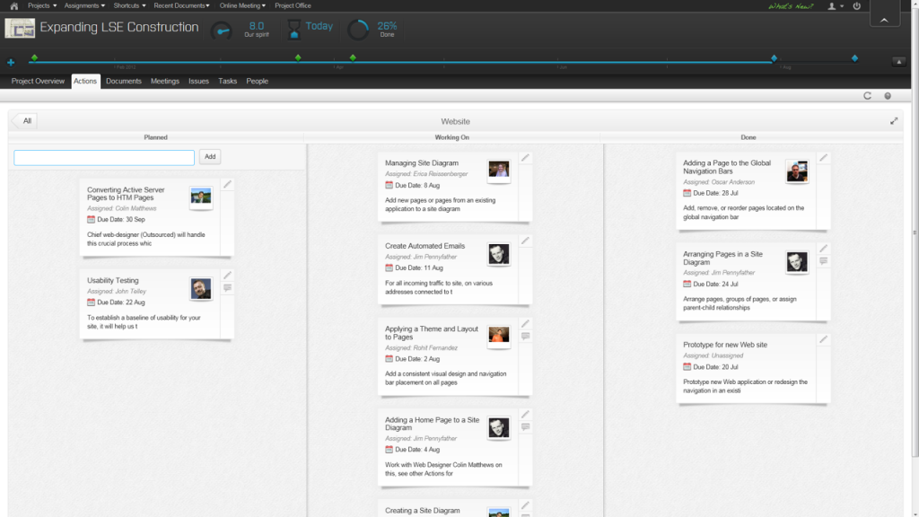The image size is (919, 517).
Task: Click the Add button in Planned column
Action: pyautogui.click(x=210, y=157)
